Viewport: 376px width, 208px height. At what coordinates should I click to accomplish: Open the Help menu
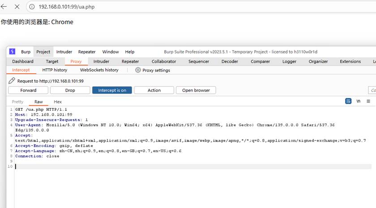pos(130,52)
